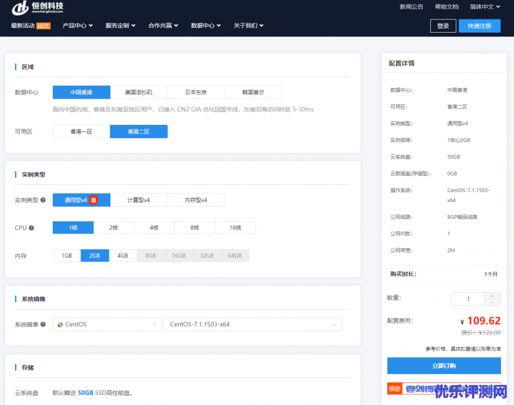Click the 立即订购 button

[444, 366]
